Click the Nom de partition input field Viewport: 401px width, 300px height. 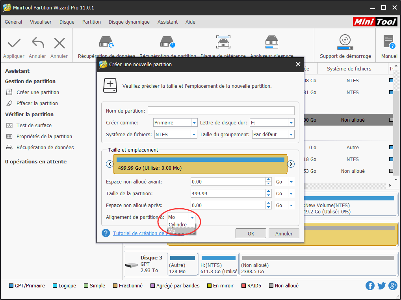coord(221,111)
